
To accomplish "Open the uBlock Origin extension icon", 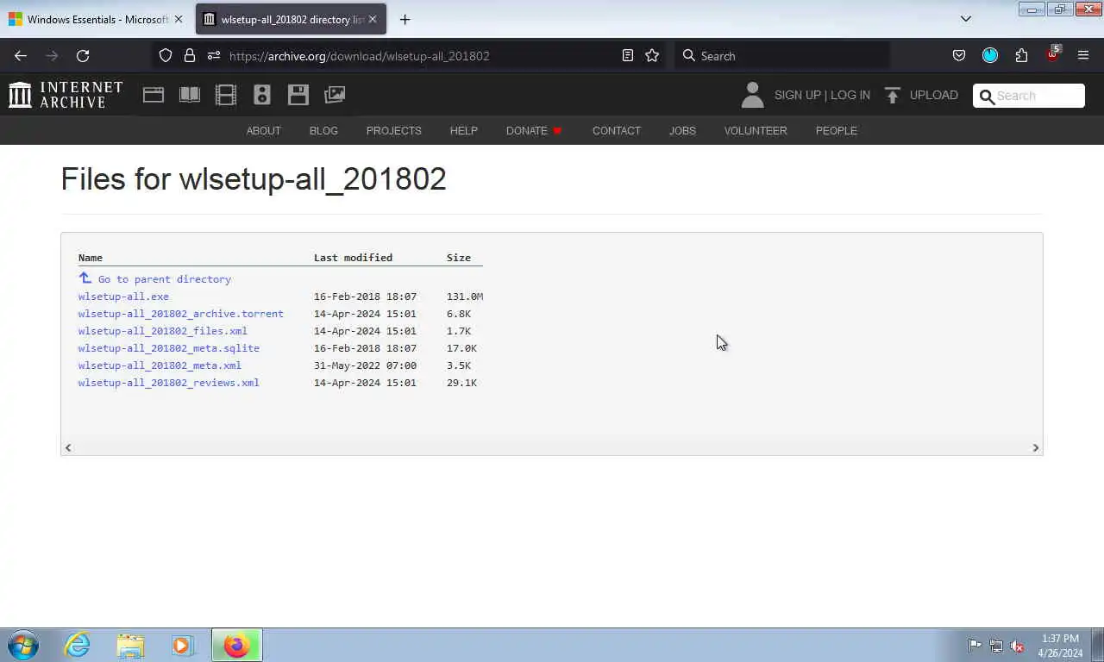I will [1052, 54].
